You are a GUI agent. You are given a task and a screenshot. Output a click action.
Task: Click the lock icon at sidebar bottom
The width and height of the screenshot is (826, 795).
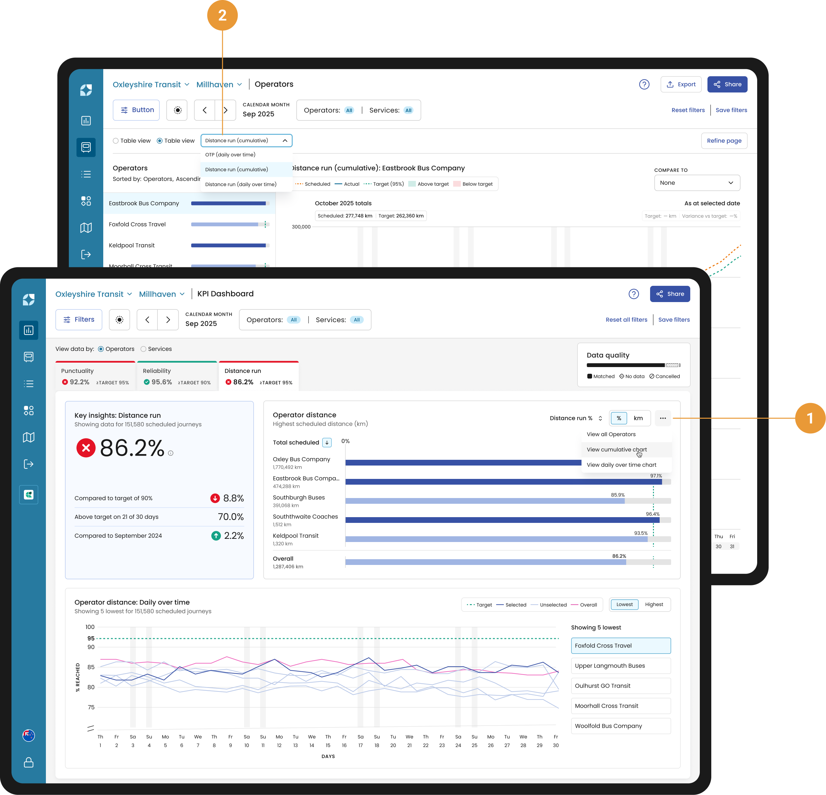[29, 762]
